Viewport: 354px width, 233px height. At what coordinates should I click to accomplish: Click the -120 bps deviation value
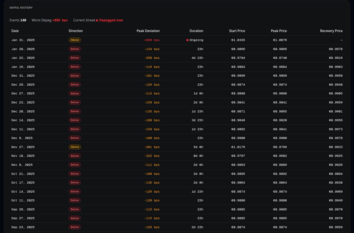click(x=152, y=200)
